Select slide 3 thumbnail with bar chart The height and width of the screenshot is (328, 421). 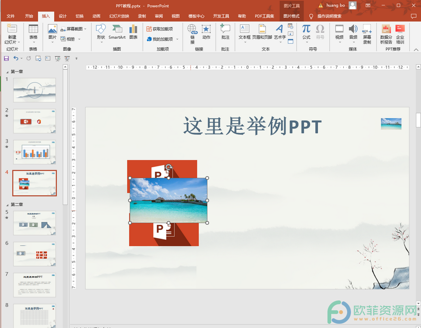[35, 152]
